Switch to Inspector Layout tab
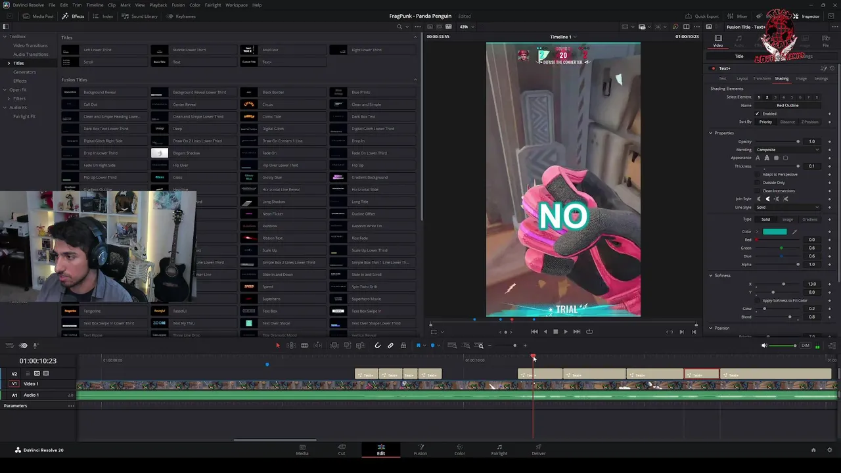This screenshot has width=841, height=473. (x=742, y=79)
